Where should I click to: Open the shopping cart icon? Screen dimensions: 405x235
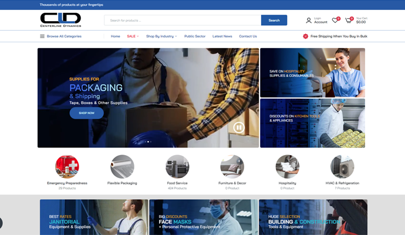click(x=349, y=21)
